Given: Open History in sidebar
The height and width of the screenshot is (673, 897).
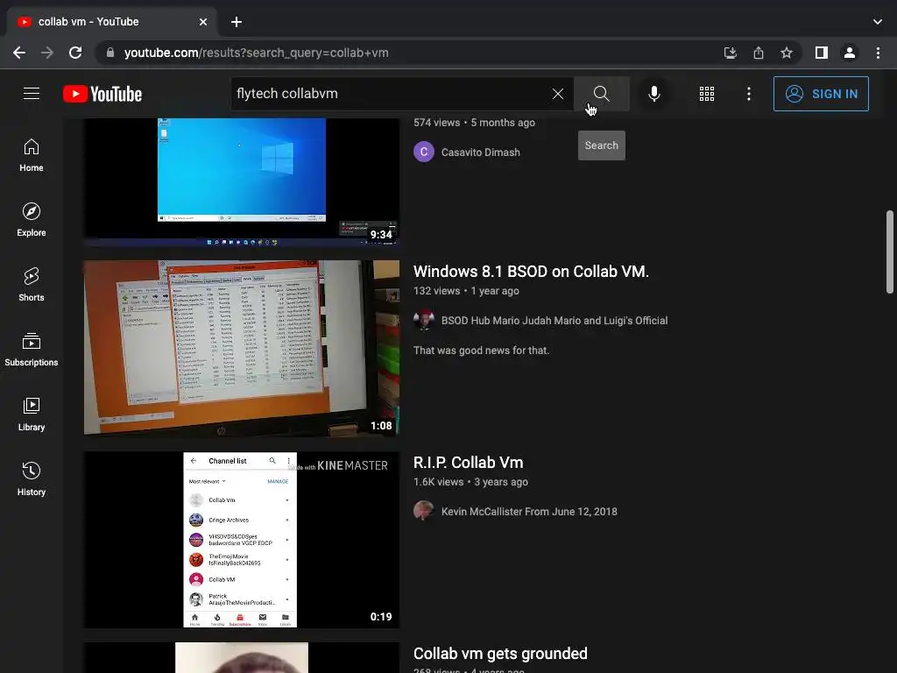Looking at the screenshot, I should [32, 479].
